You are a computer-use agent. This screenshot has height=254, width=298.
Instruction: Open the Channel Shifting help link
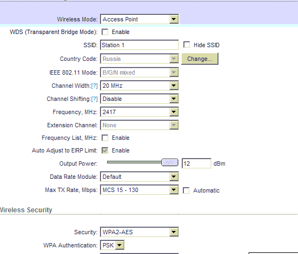(94, 99)
